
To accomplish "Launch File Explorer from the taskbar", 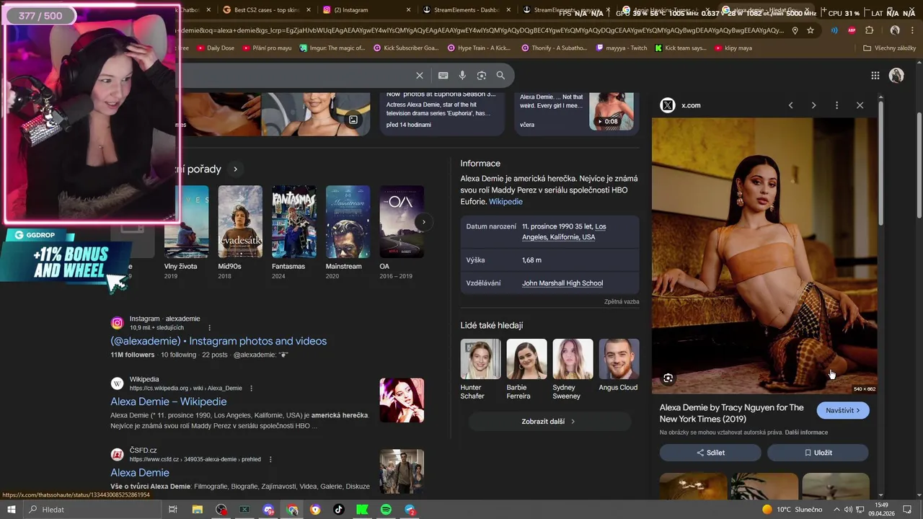I will (197, 510).
